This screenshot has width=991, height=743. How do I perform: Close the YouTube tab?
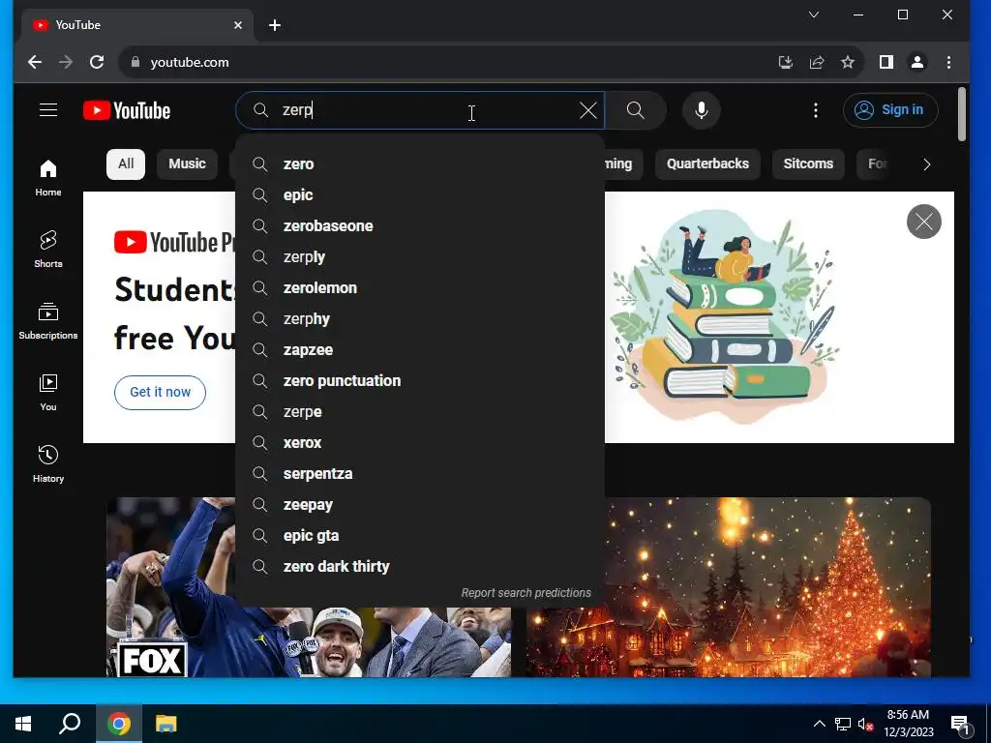click(x=238, y=25)
